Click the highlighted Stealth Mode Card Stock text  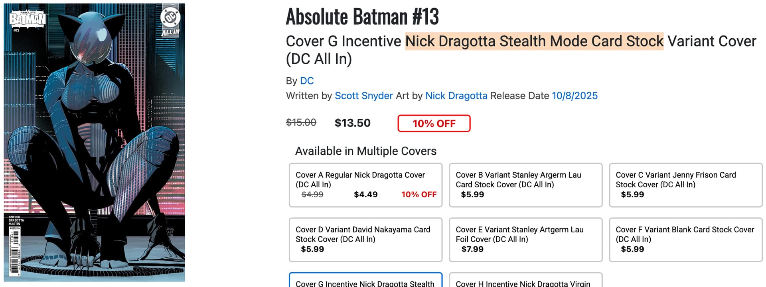coord(534,41)
